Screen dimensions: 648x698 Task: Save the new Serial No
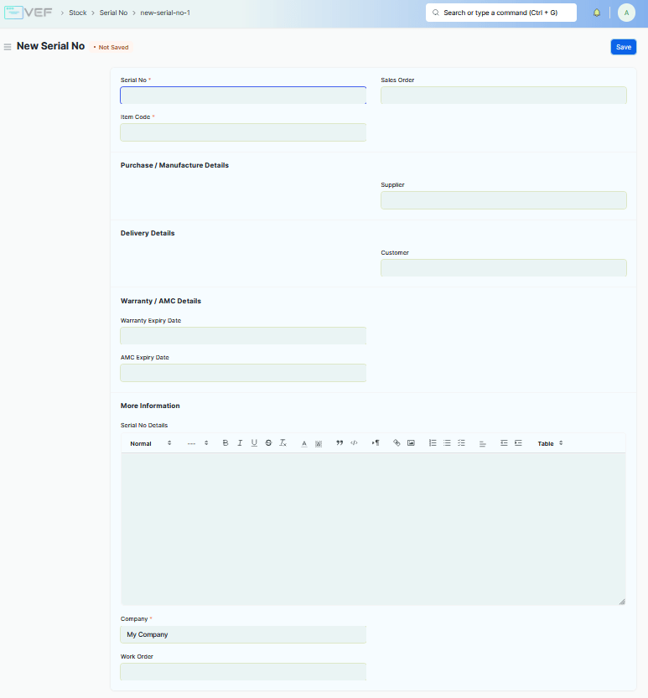pos(623,47)
